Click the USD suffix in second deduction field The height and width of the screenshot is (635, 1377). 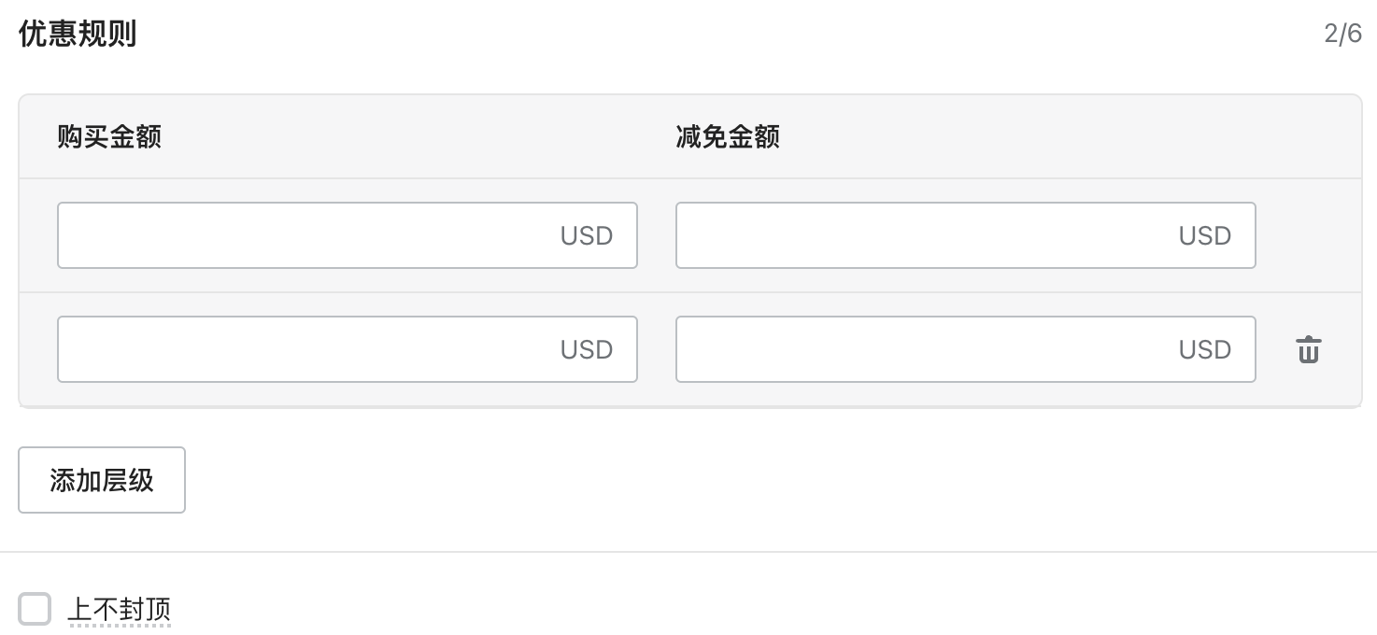click(x=1204, y=349)
